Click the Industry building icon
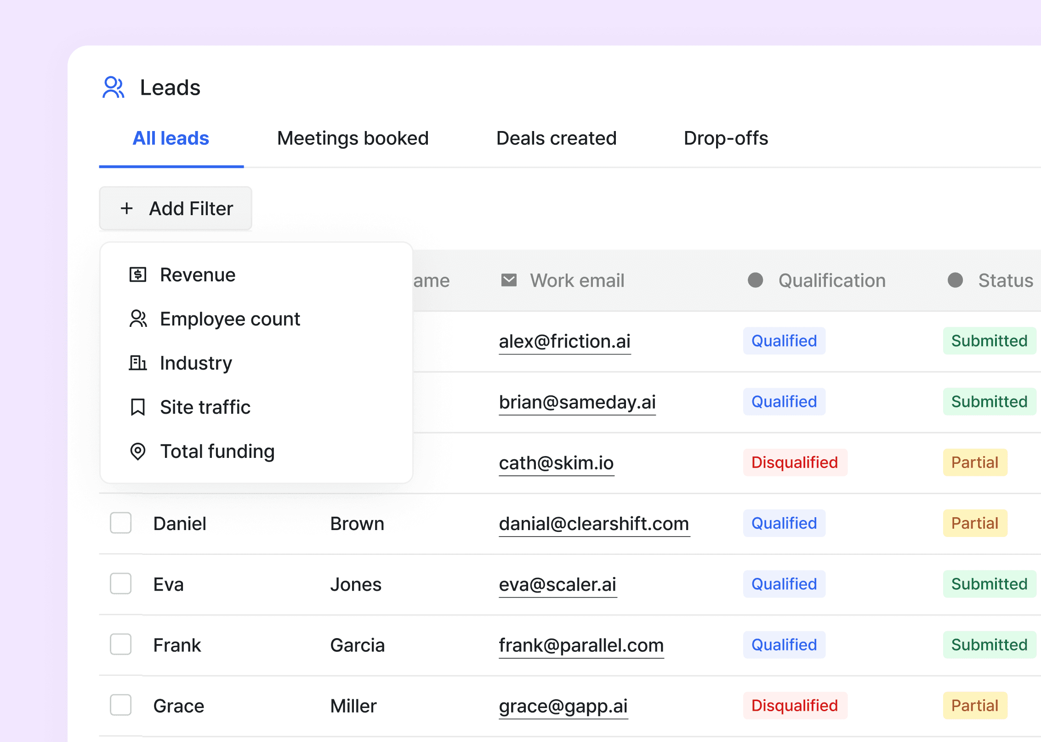The height and width of the screenshot is (742, 1041). coord(137,363)
